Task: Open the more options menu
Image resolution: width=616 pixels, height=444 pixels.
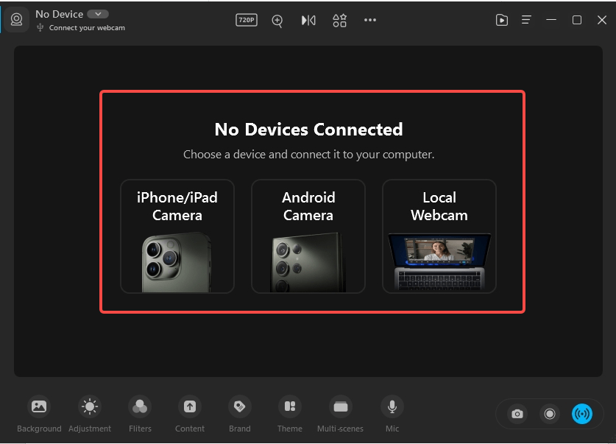Action: (370, 20)
